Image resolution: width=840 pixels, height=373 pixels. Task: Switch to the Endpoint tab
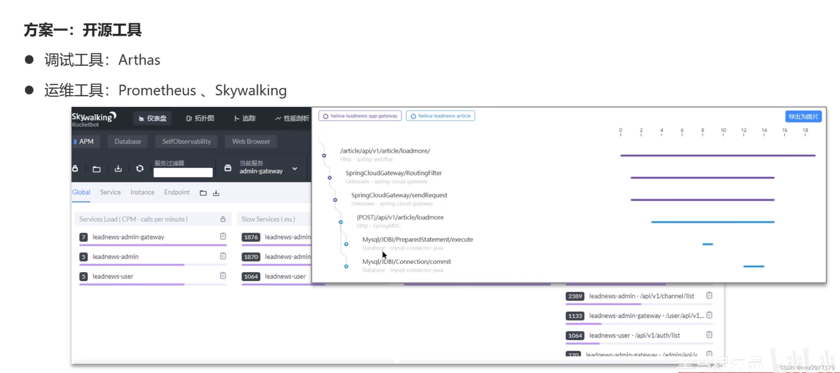(x=177, y=192)
